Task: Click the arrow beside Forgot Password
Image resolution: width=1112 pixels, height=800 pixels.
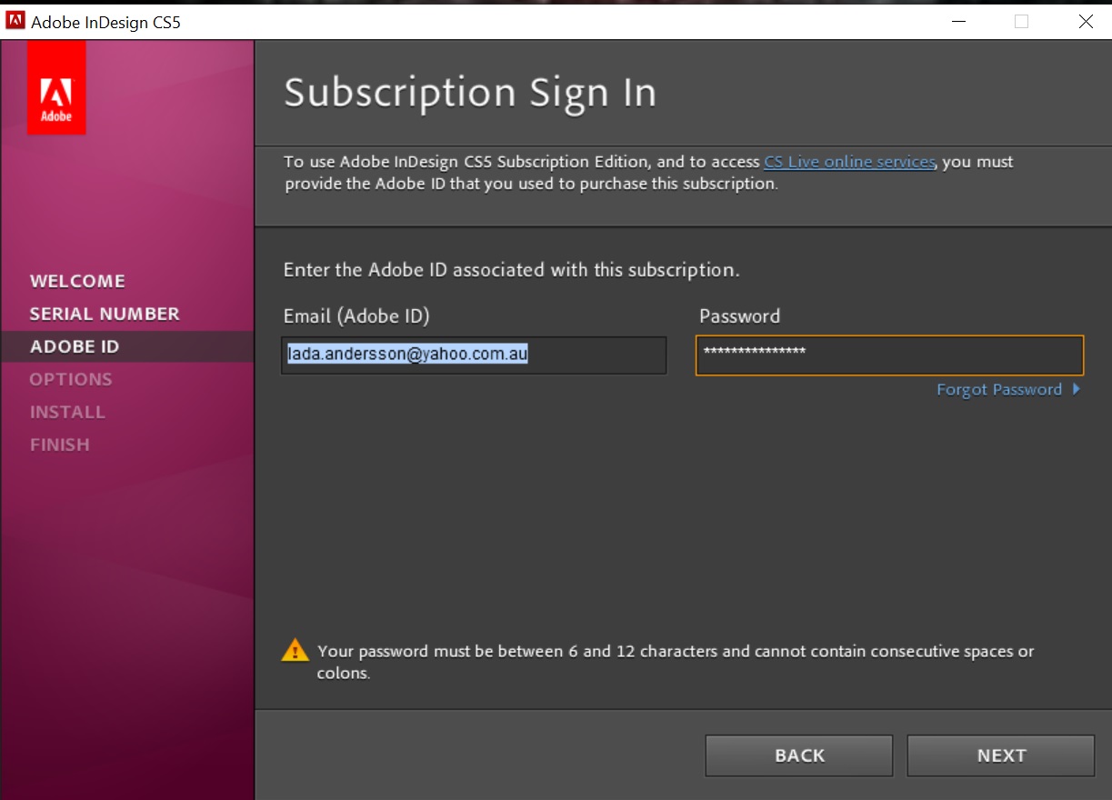Action: pyautogui.click(x=1077, y=389)
